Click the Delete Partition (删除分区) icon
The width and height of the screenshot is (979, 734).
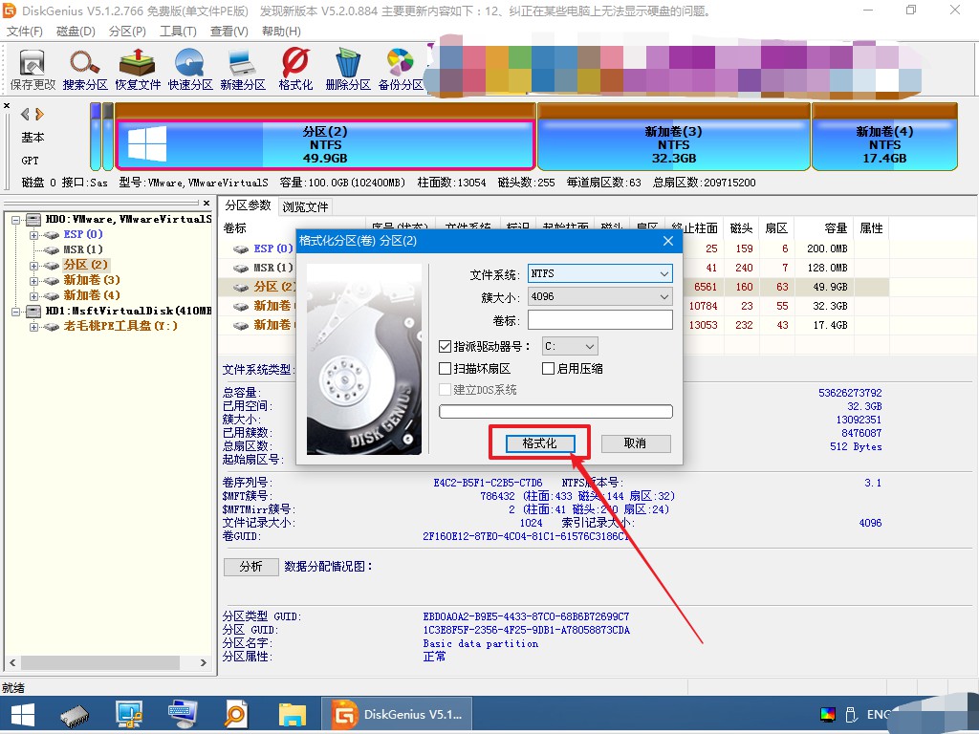348,69
